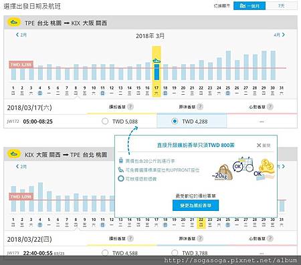The image size is (301, 265).
Task: Select TWD 5,088 fare radio for JW172
Action: click(x=105, y=121)
